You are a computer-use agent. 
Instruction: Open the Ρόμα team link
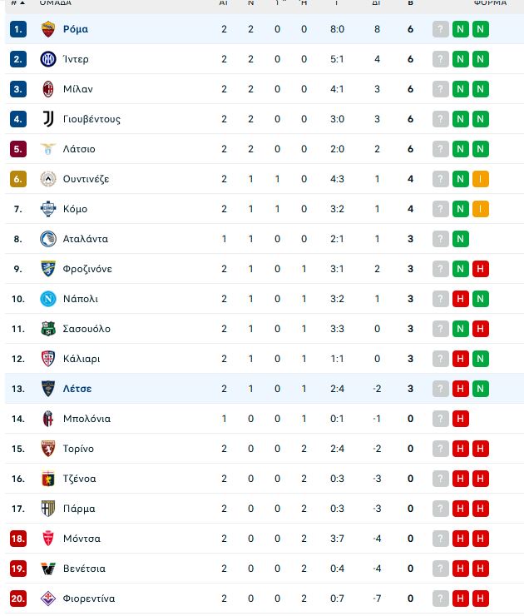[x=76, y=29]
